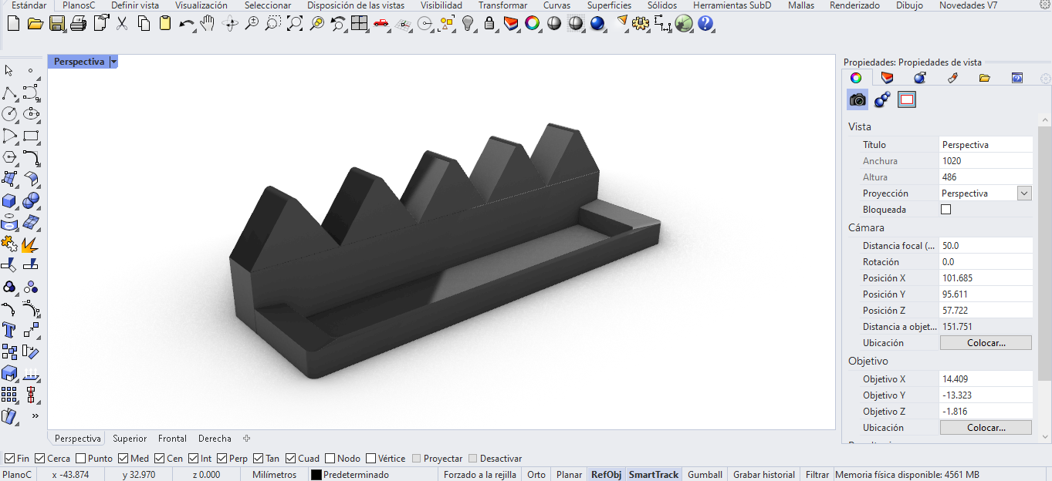
Task: Check the Bloqueada view checkbox
Action: click(x=945, y=210)
